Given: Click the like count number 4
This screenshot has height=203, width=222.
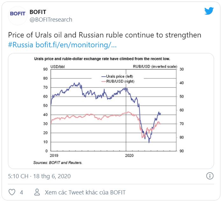Looking at the screenshot, I should 21,192.
